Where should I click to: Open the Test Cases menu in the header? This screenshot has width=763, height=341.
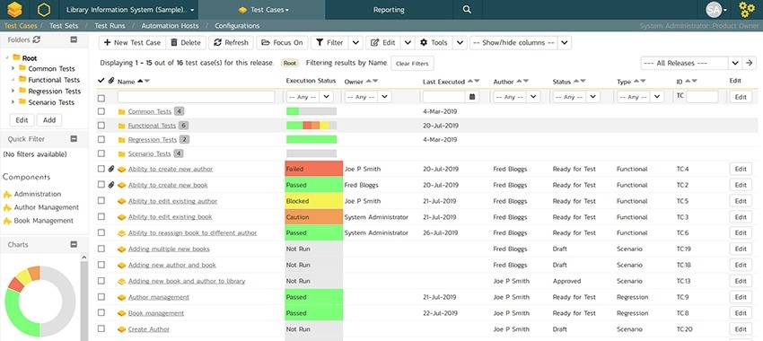click(263, 10)
